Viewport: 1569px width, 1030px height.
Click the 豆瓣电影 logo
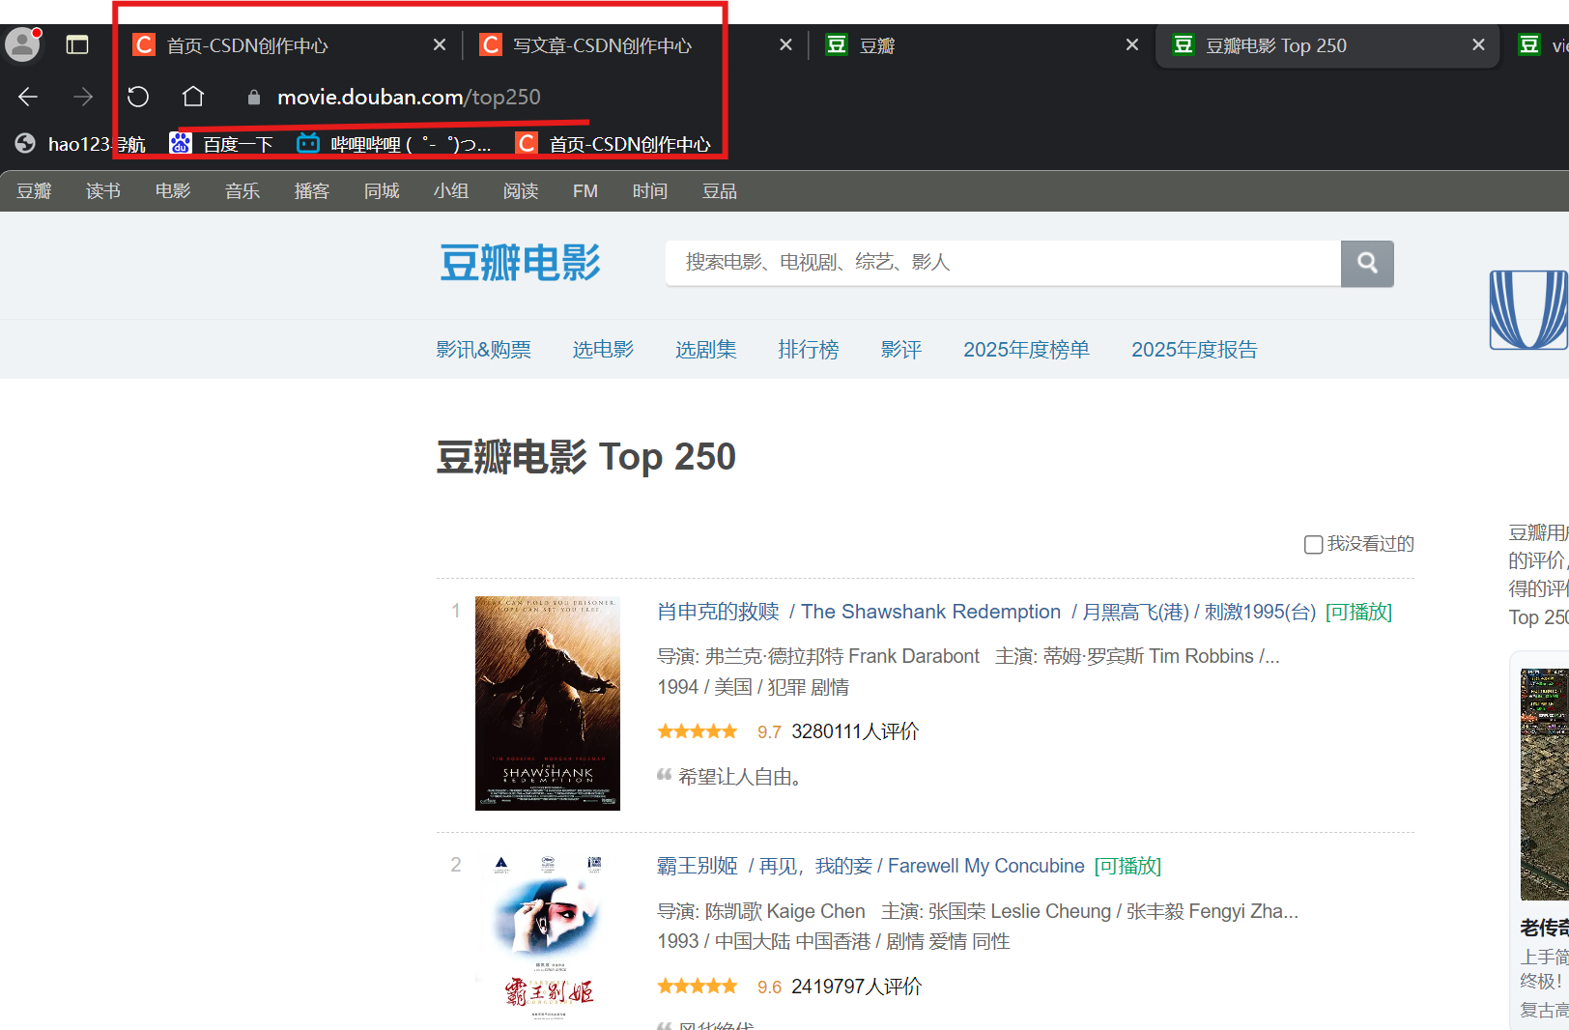coord(520,263)
